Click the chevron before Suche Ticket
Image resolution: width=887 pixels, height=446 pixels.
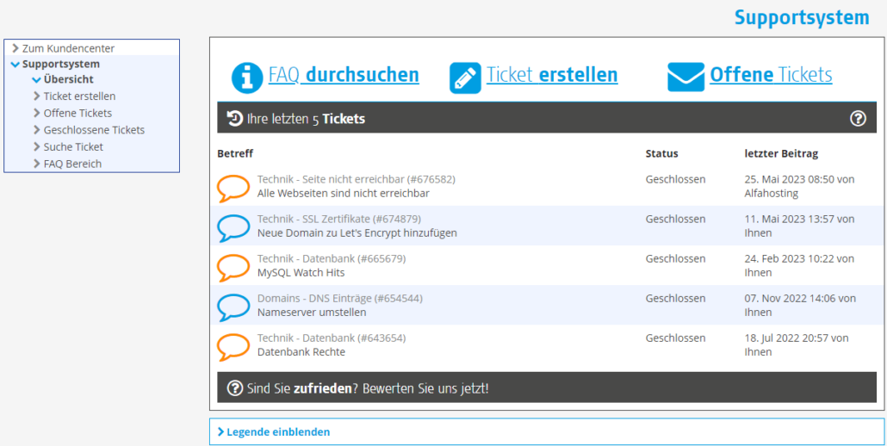coord(37,147)
